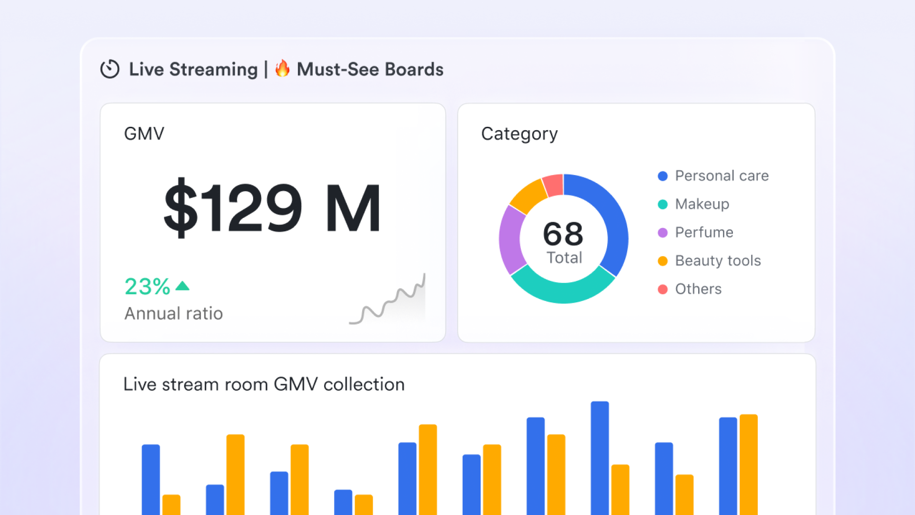Click the orange segment of the donut chart
The height and width of the screenshot is (515, 915).
pyautogui.click(x=528, y=196)
